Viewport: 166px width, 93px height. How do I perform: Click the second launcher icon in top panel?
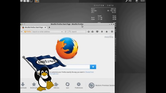pyautogui.click(x=25, y=1)
